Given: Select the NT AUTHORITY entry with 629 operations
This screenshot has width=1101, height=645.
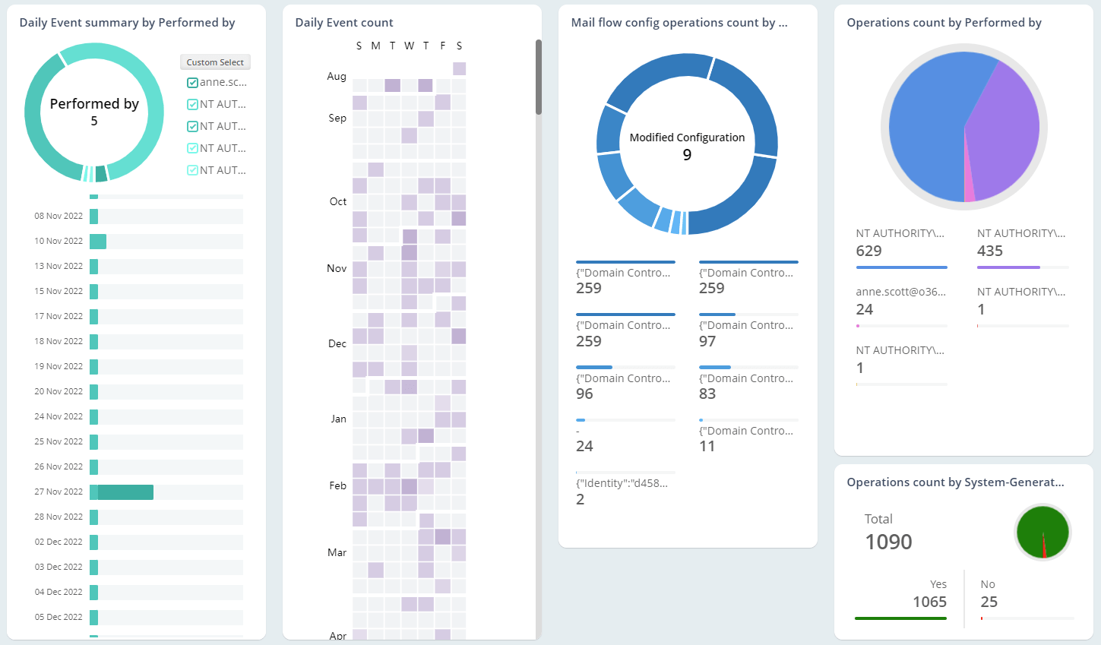Looking at the screenshot, I should 900,243.
